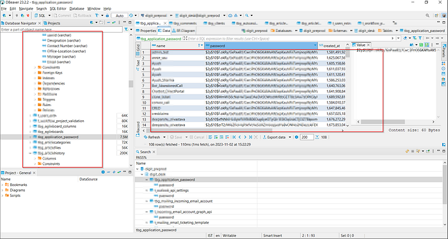
Task: Click the save value icon in Value panel
Action: click(x=421, y=45)
